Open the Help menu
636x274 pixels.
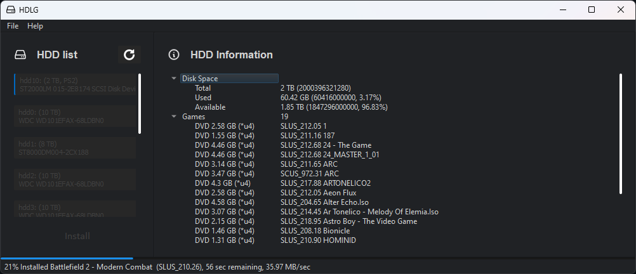click(x=36, y=26)
